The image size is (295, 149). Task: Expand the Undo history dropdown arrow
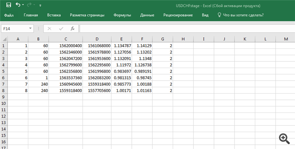tap(23, 5)
